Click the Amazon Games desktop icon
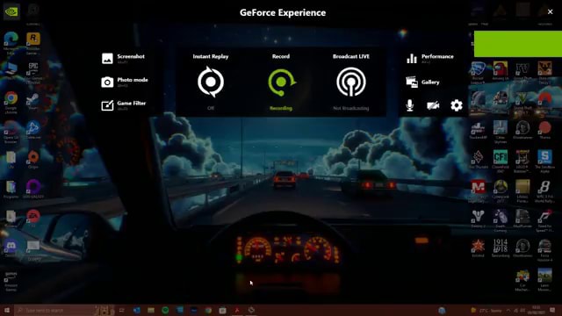The height and width of the screenshot is (316, 562). (x=11, y=281)
